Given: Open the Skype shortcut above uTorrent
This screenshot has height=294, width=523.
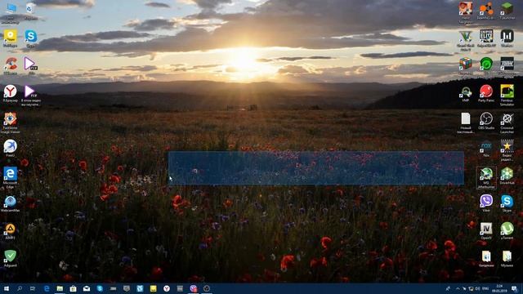Looking at the screenshot, I should coord(507,203).
